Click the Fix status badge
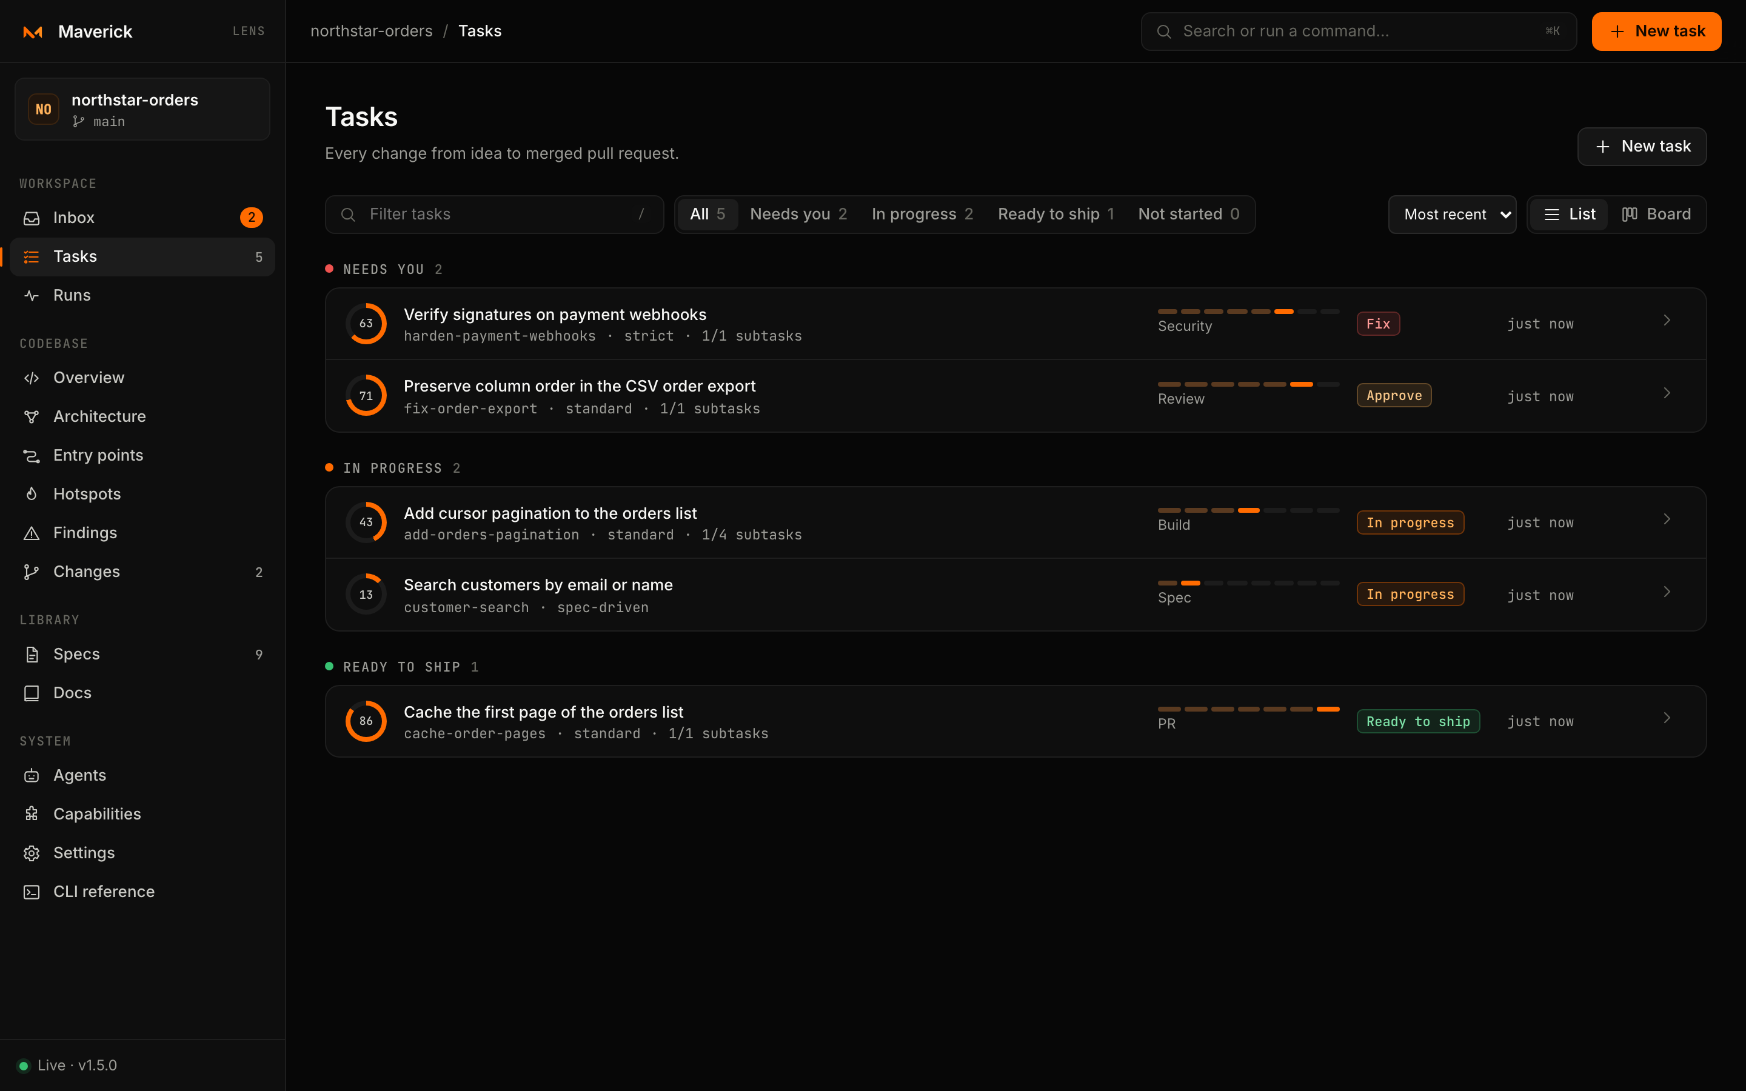Viewport: 1746px width, 1091px height. [x=1378, y=324]
